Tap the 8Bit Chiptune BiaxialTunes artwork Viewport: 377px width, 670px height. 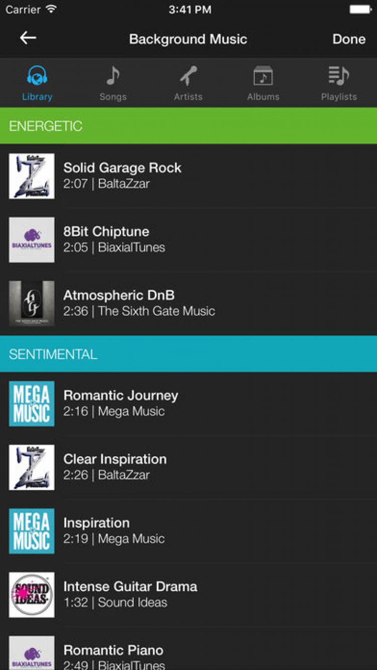[32, 239]
